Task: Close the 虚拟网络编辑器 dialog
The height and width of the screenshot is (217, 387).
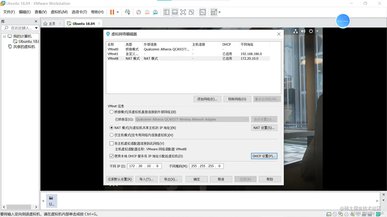Action: pyautogui.click(x=279, y=34)
